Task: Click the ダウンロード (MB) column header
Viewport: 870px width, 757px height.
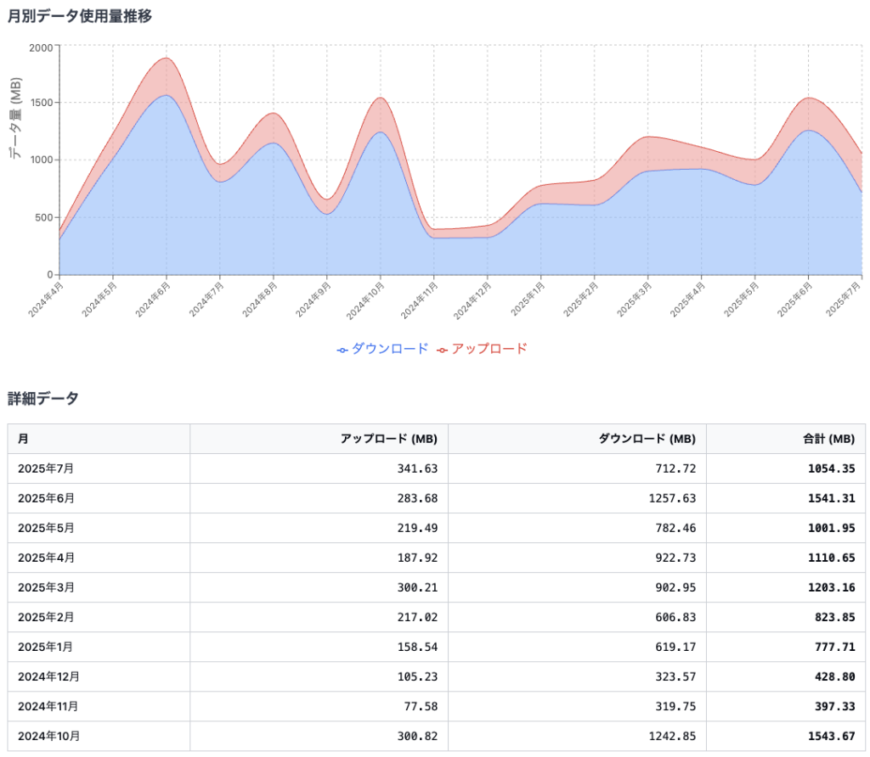Action: [x=647, y=439]
